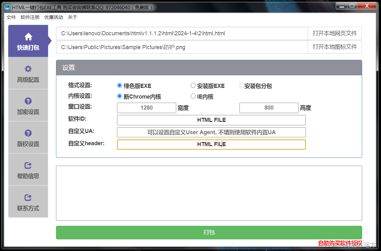This screenshot has height=251, width=381.
Task: Click the 加密设置 question mark icon
Action: (x=28, y=101)
